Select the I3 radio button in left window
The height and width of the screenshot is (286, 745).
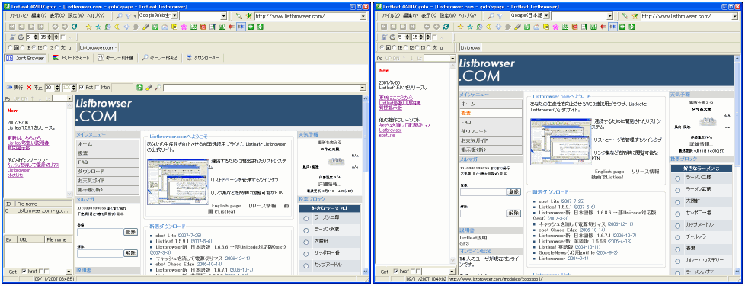[45, 47]
